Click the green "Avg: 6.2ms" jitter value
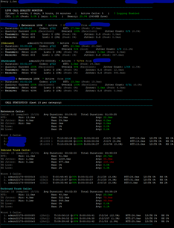This screenshot has height=228, width=174. coord(104,120)
